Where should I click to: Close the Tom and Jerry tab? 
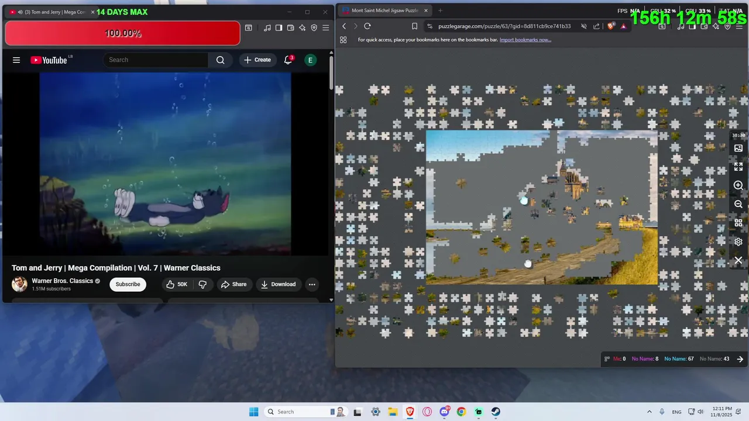coord(92,12)
